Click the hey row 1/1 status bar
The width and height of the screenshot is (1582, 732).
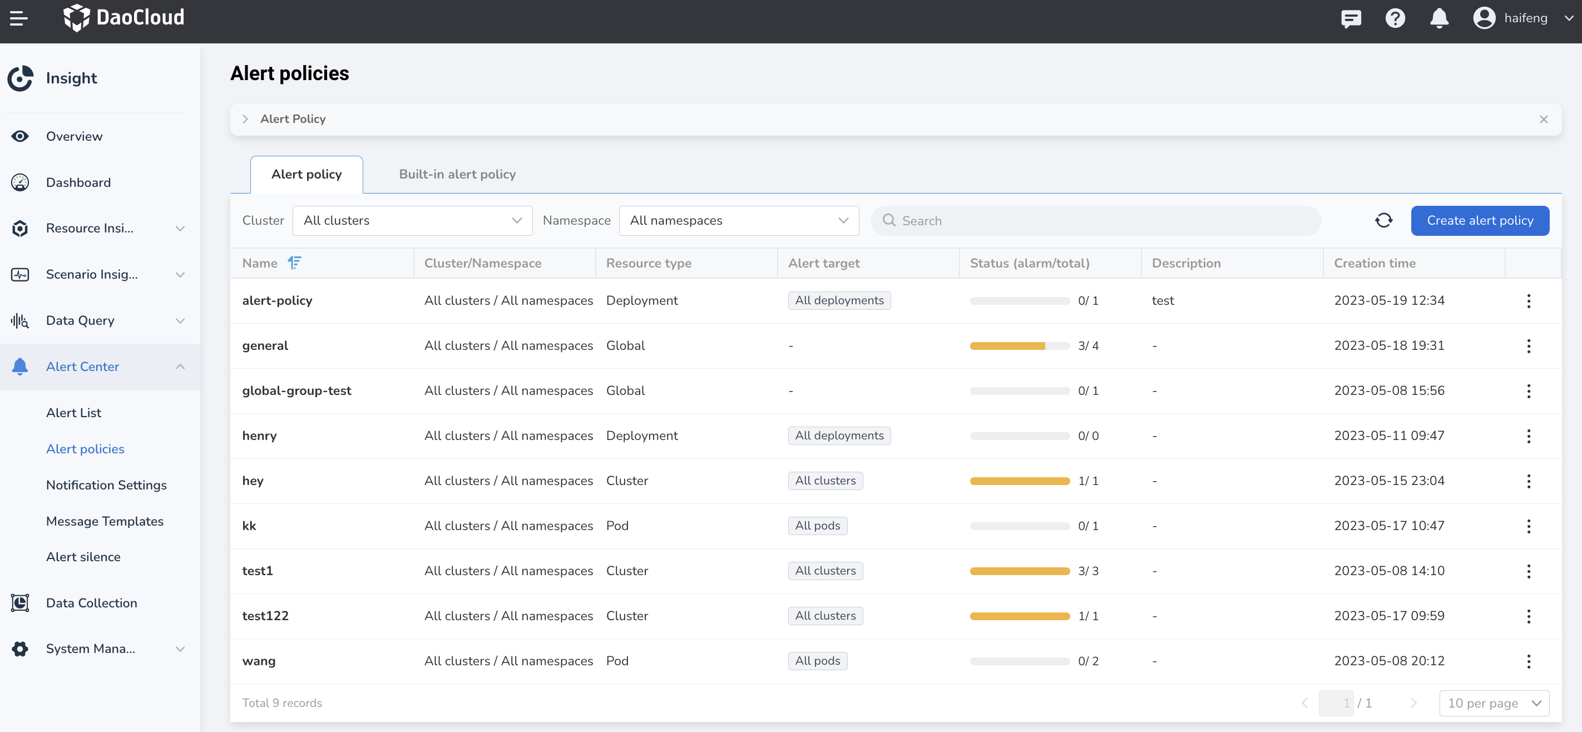point(1020,481)
